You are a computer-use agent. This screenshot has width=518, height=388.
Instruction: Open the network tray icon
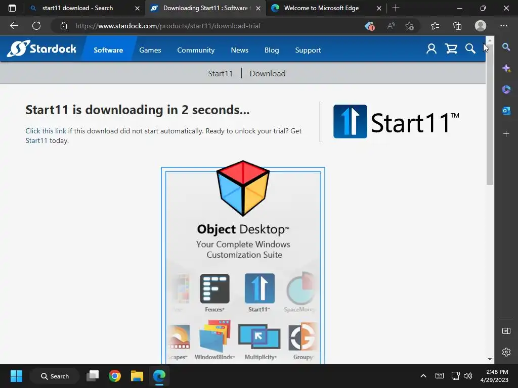(x=456, y=376)
